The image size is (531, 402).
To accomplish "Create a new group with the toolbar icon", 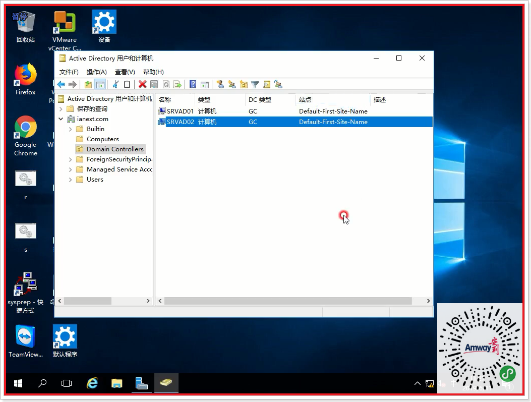I will point(232,84).
